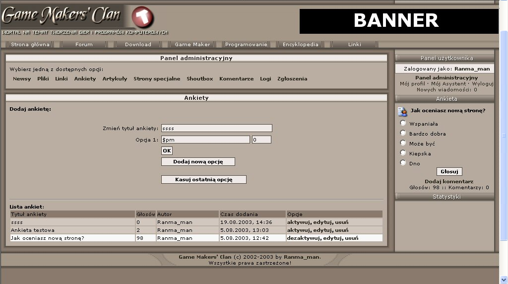Image resolution: width=508 pixels, height=284 pixels.
Task: Focus the 'Zmień tytuł ankiety' text field
Action: pyautogui.click(x=216, y=128)
